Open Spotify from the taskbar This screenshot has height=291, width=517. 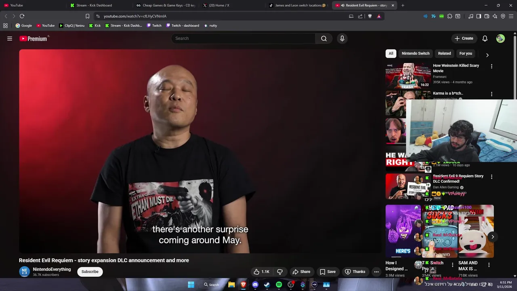pyautogui.click(x=279, y=285)
